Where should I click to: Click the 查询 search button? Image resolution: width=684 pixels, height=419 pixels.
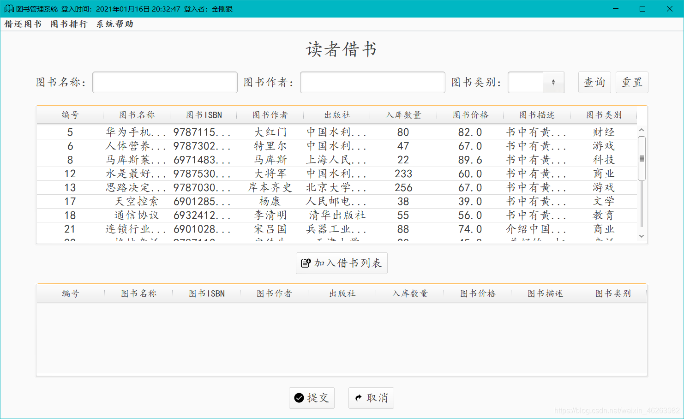(594, 82)
